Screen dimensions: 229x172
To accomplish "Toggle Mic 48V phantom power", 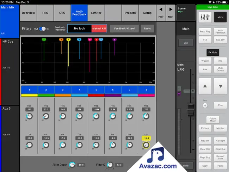I will pos(221,40).
